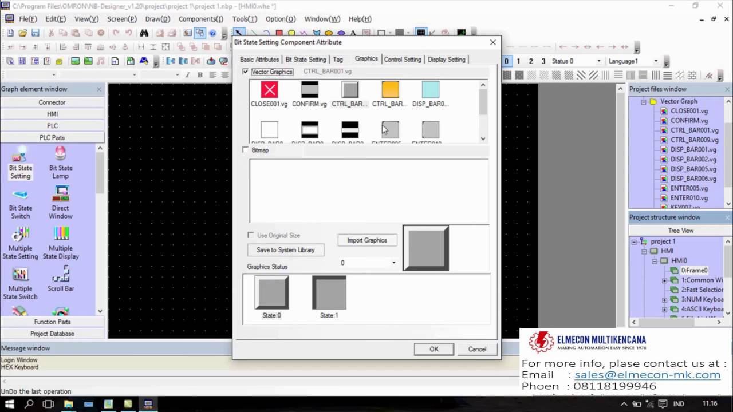This screenshot has height=412, width=733.
Task: Open the taskbar search icon
Action: click(29, 404)
